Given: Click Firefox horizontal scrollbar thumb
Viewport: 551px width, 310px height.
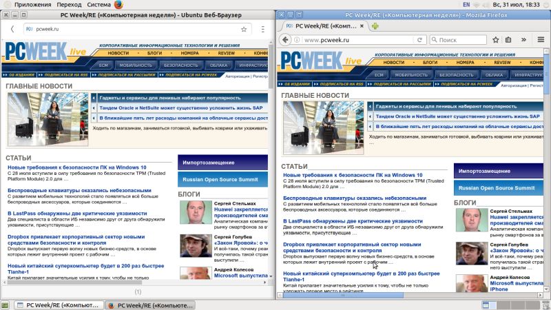Looking at the screenshot, I should [x=343, y=296].
